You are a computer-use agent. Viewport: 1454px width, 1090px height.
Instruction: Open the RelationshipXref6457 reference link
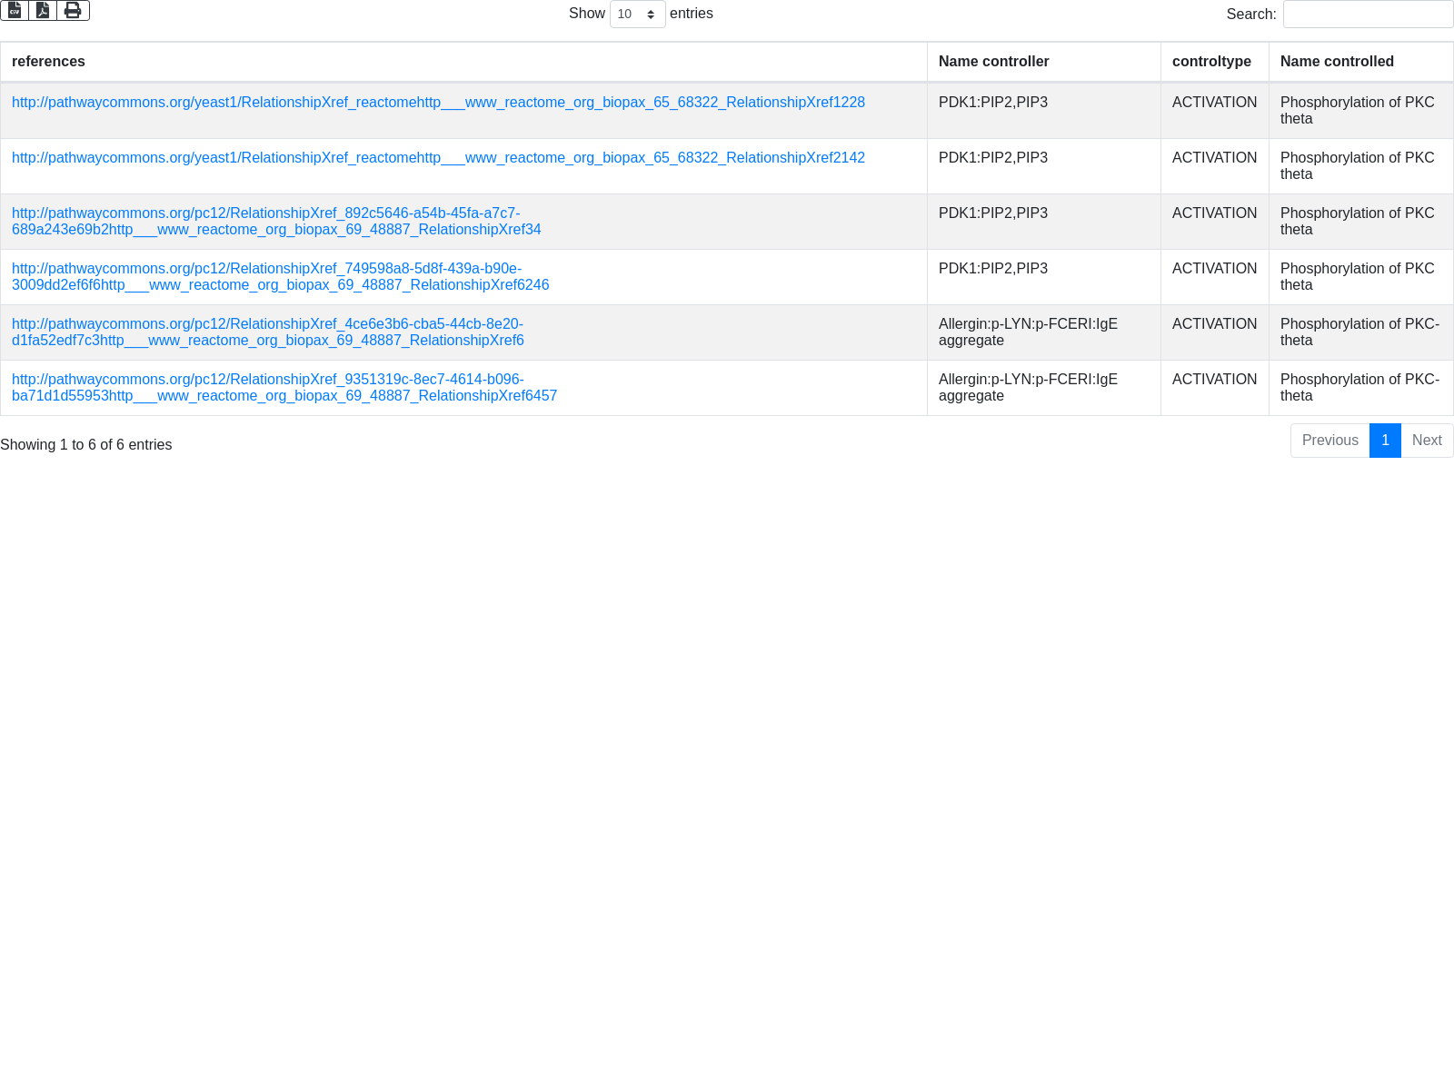click(284, 388)
